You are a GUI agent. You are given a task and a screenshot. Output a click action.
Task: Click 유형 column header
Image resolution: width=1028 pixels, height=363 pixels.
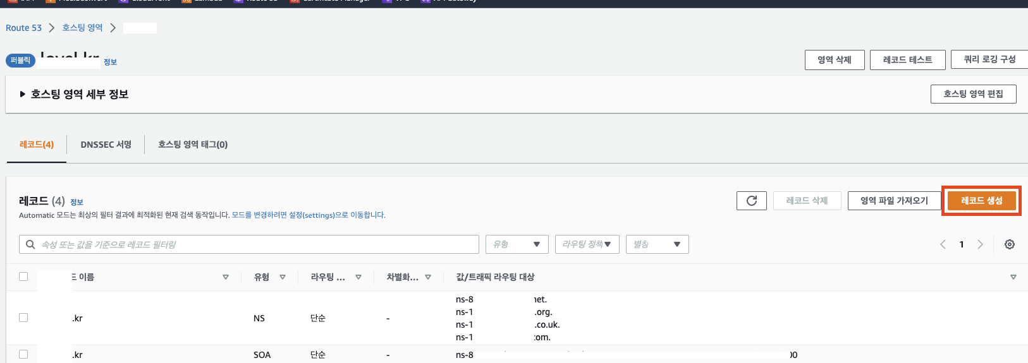click(262, 277)
